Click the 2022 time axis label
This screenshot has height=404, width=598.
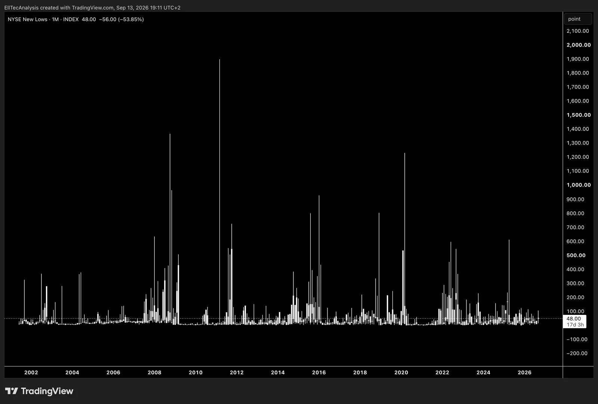click(x=442, y=372)
